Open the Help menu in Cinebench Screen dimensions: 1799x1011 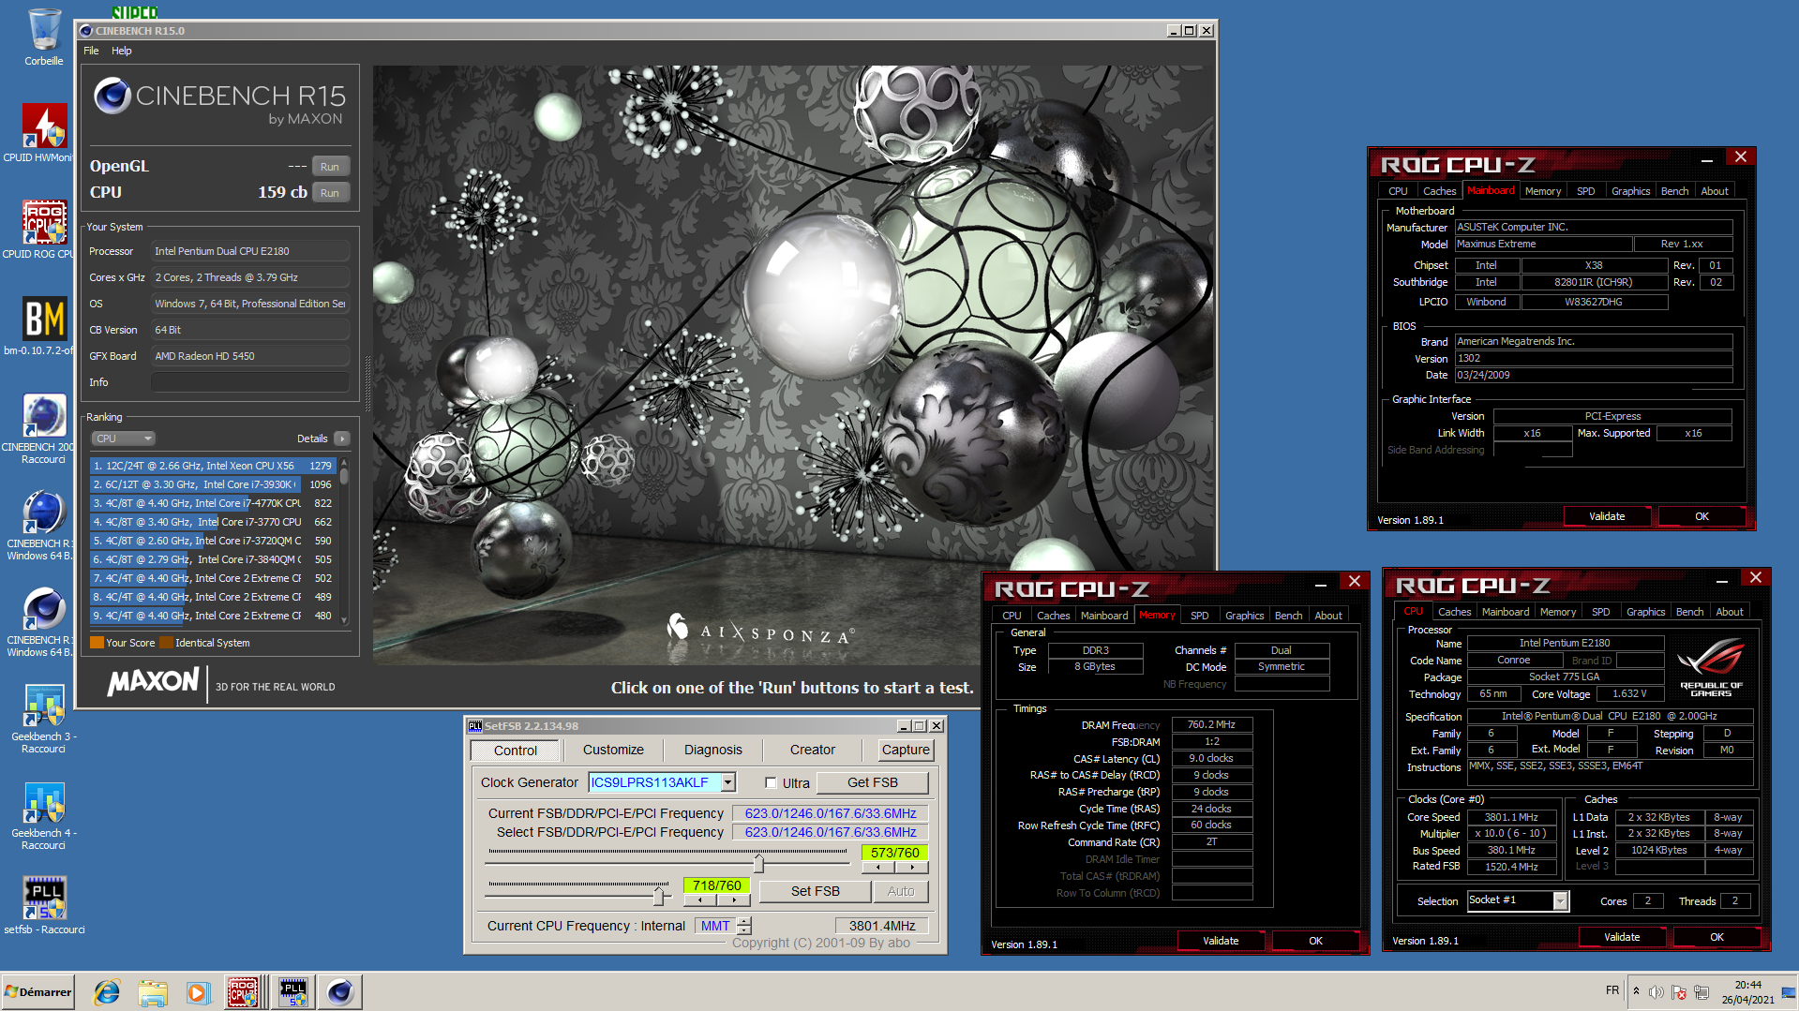(x=122, y=51)
